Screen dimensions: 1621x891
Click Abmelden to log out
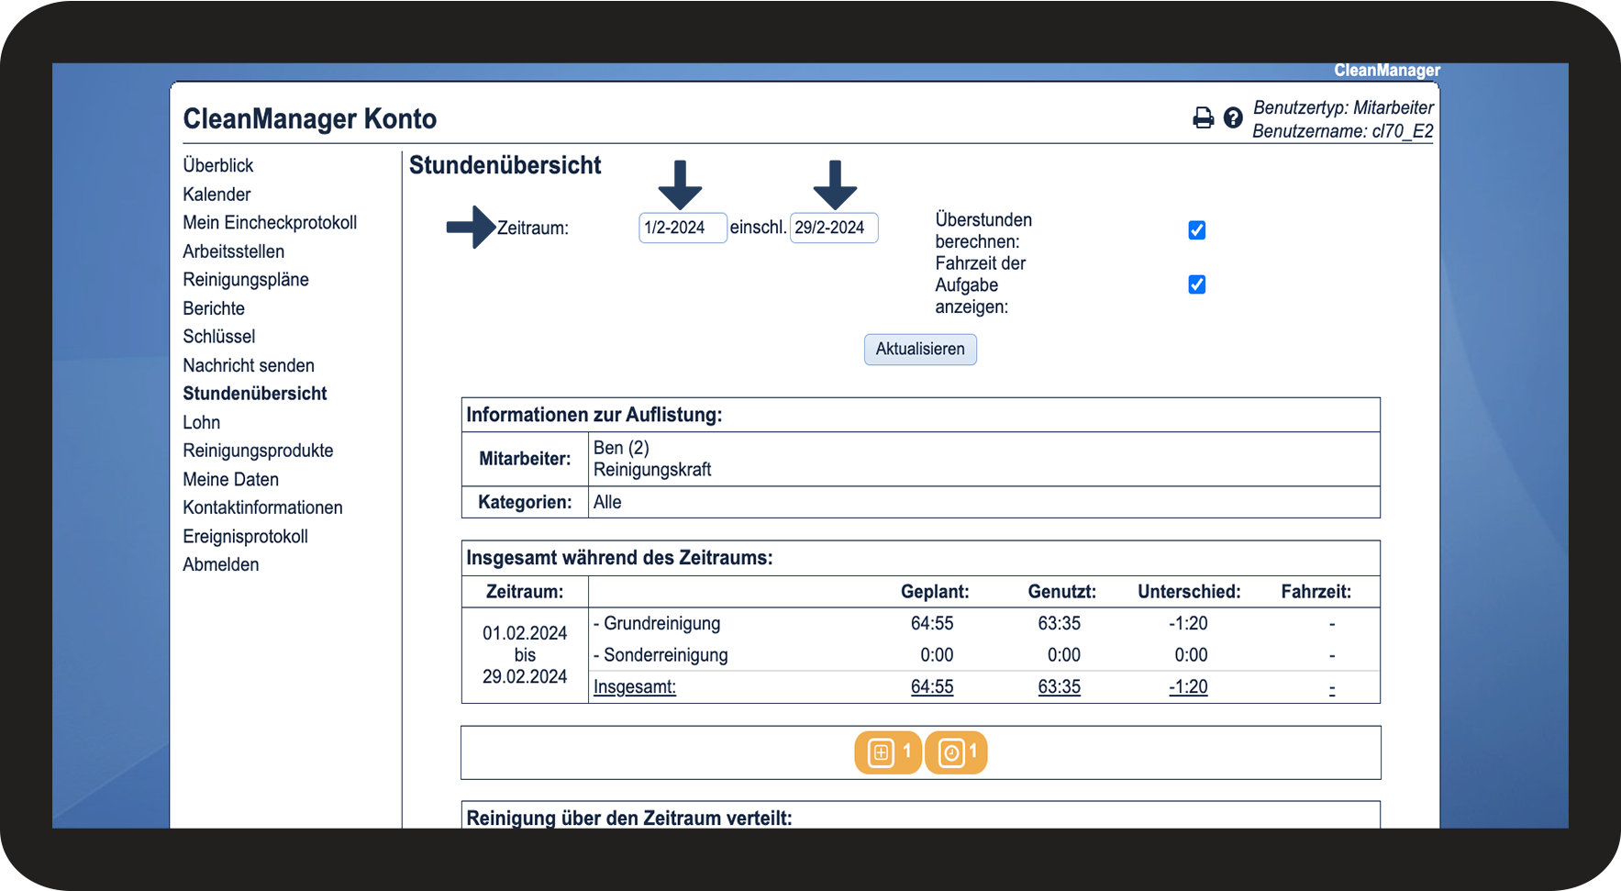coord(221,564)
